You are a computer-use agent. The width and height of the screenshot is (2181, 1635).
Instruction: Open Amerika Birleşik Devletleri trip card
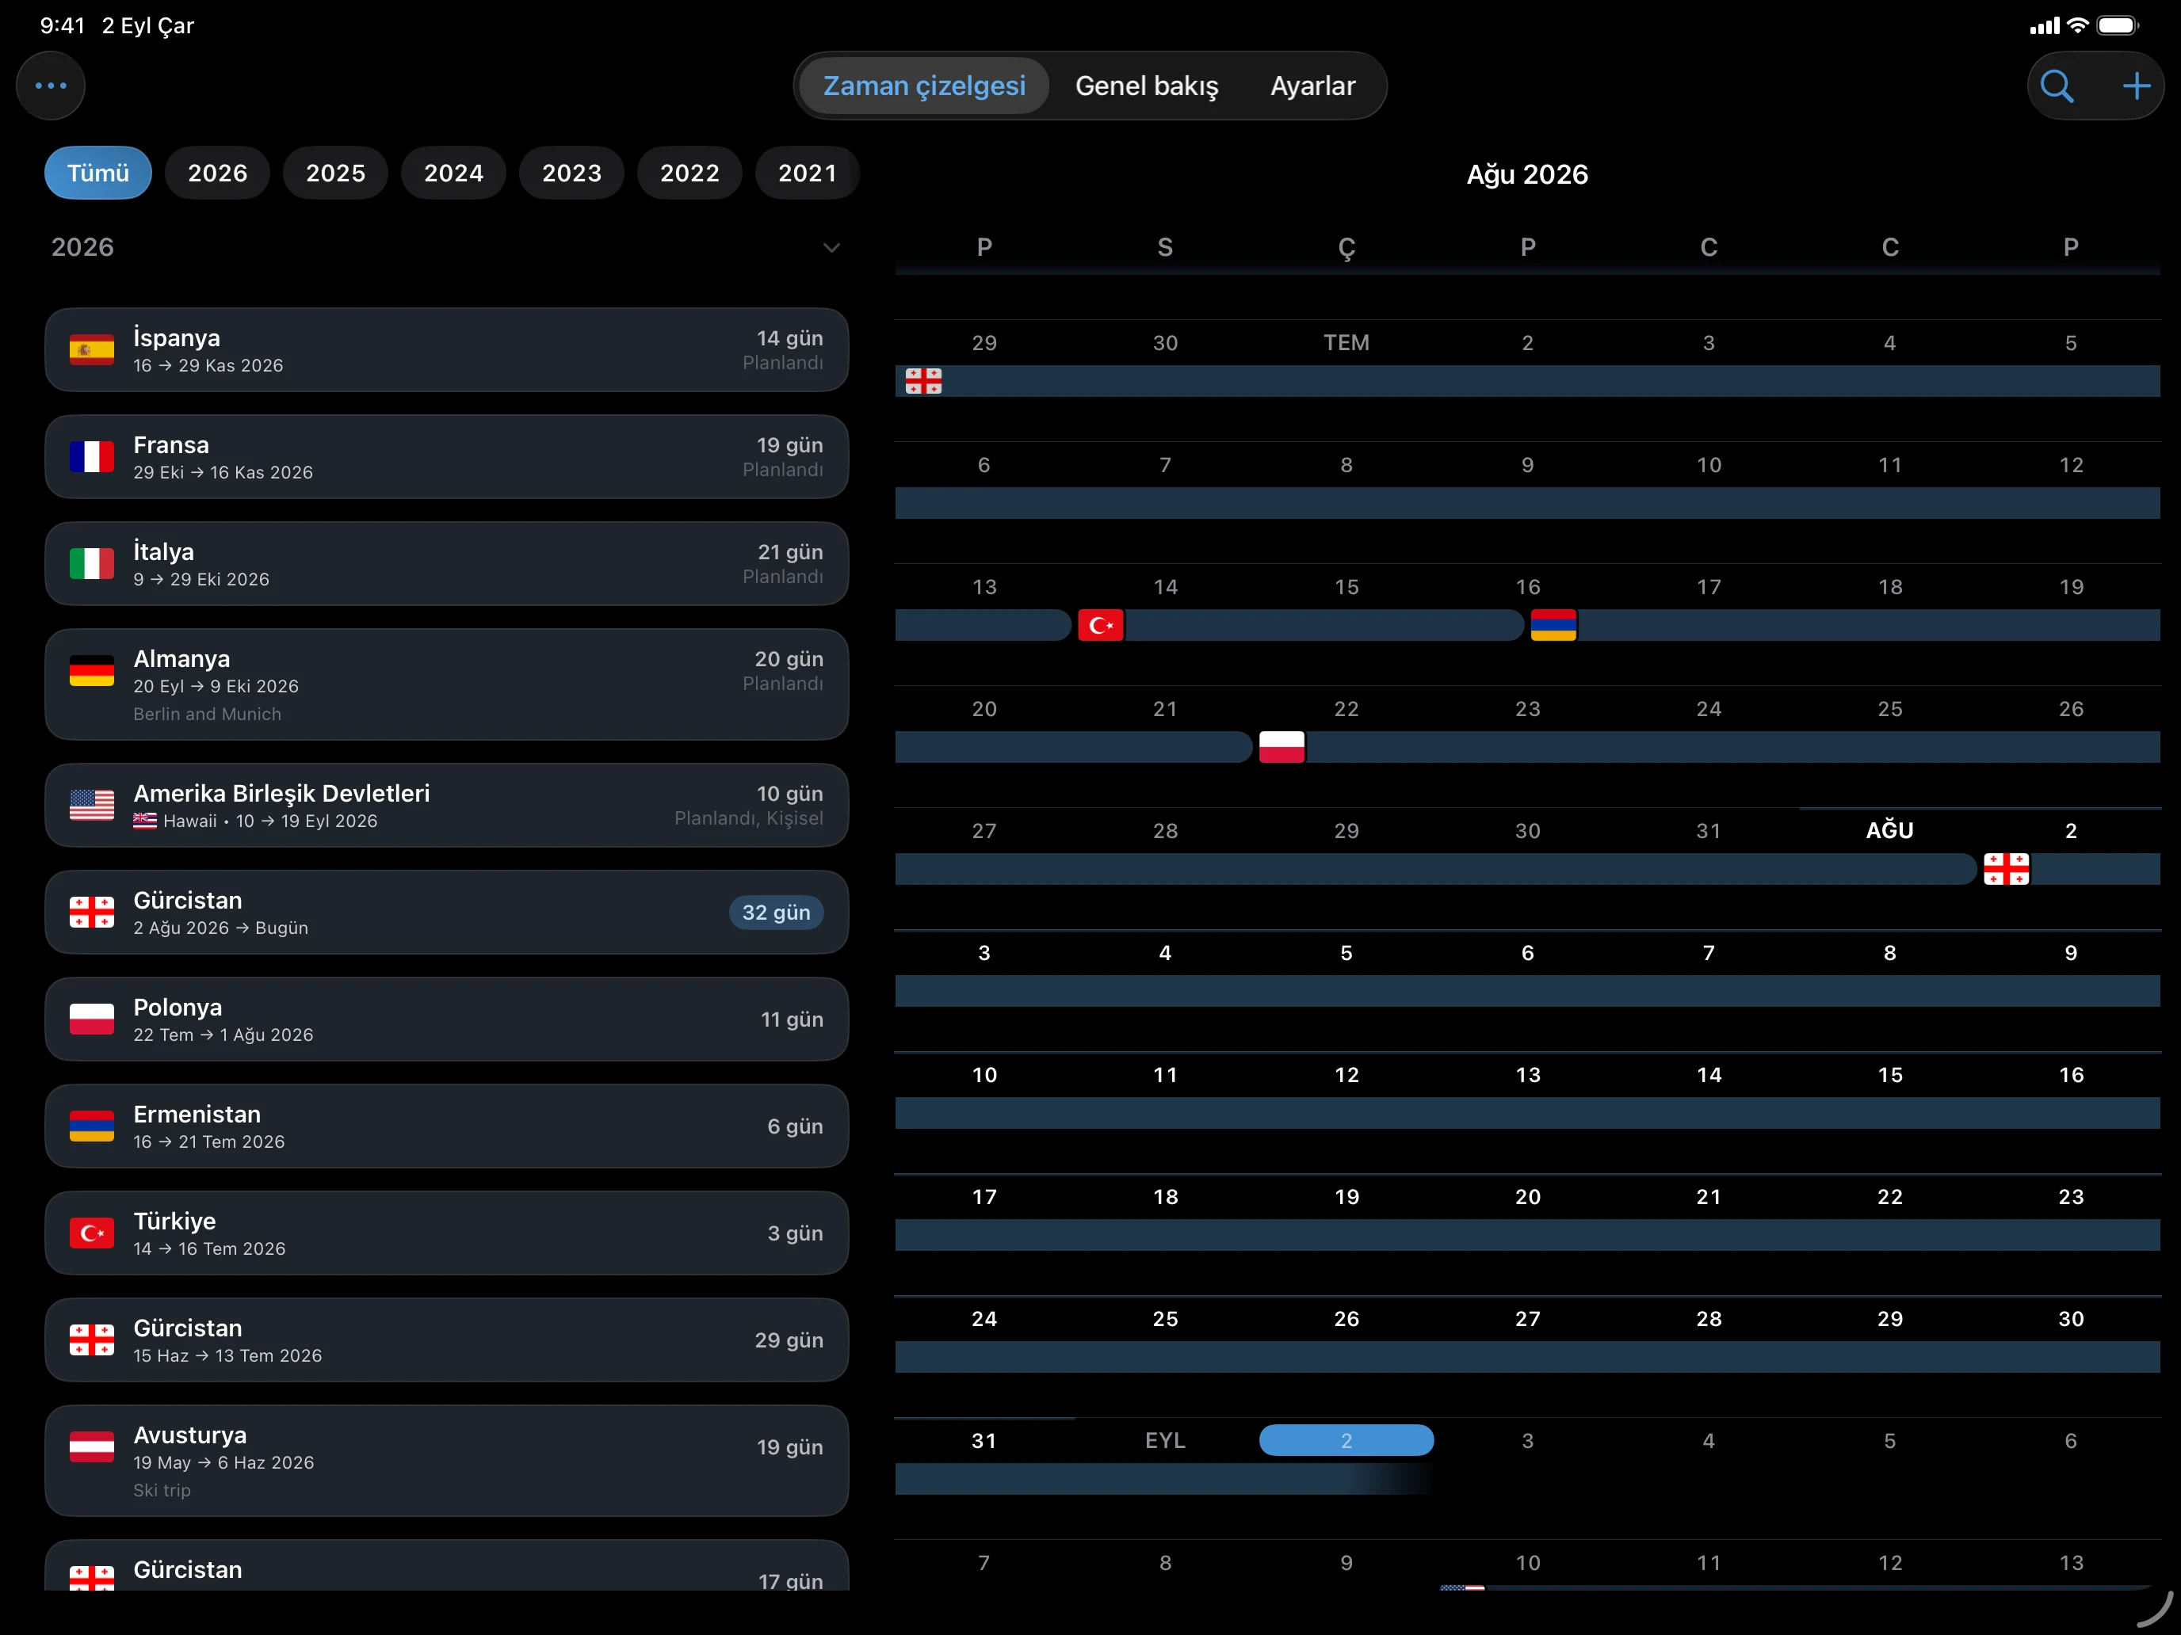tap(447, 805)
